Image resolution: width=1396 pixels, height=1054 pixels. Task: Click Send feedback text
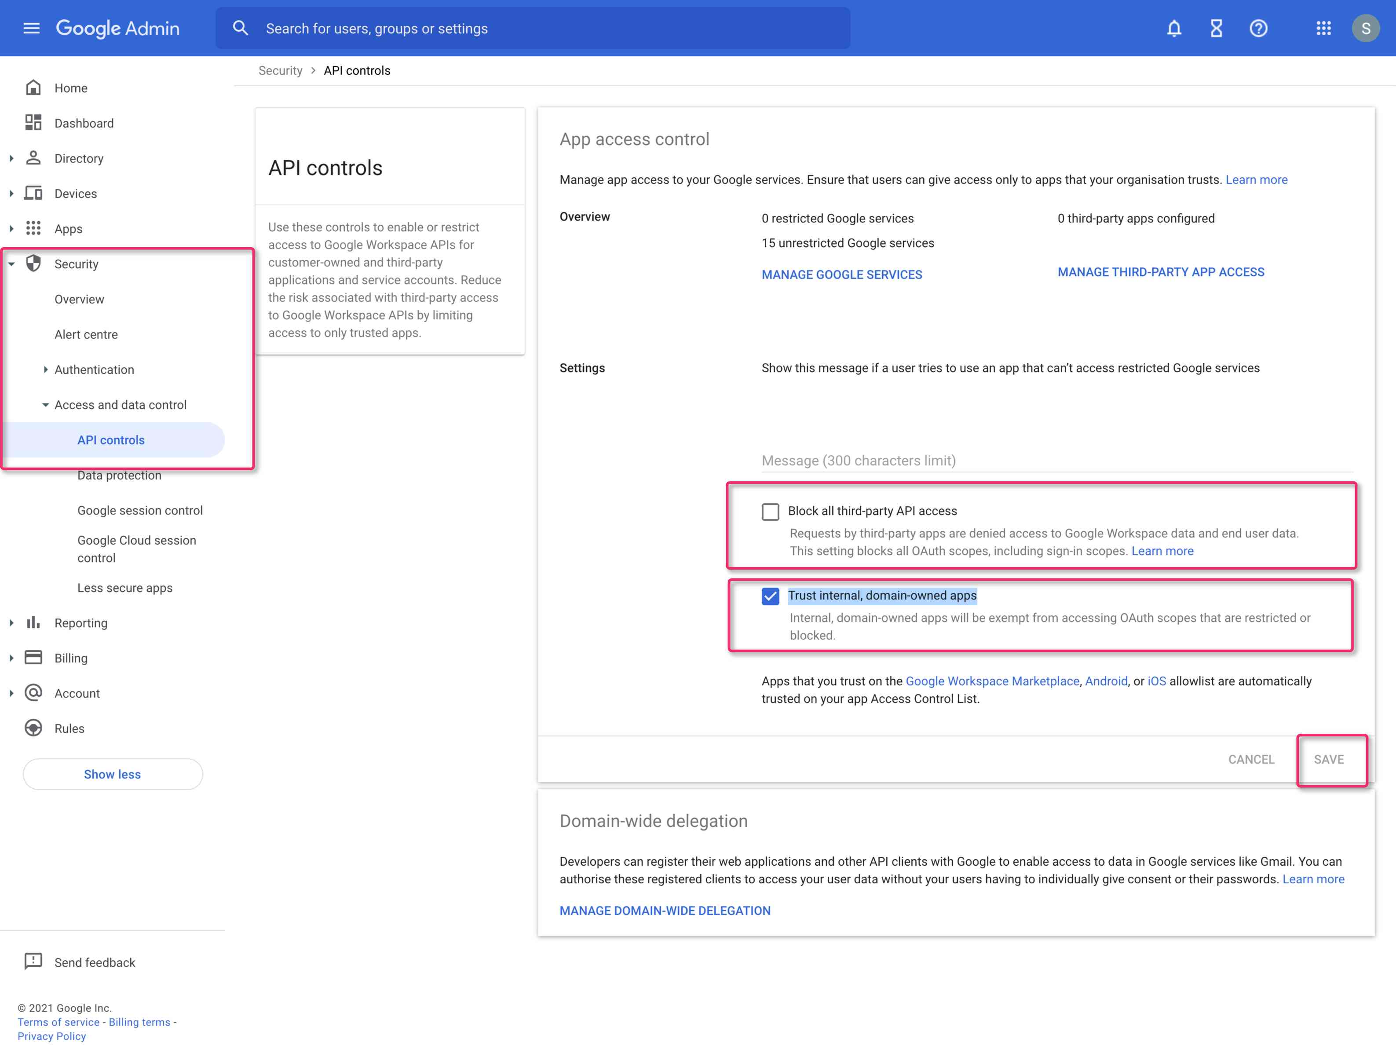(95, 963)
